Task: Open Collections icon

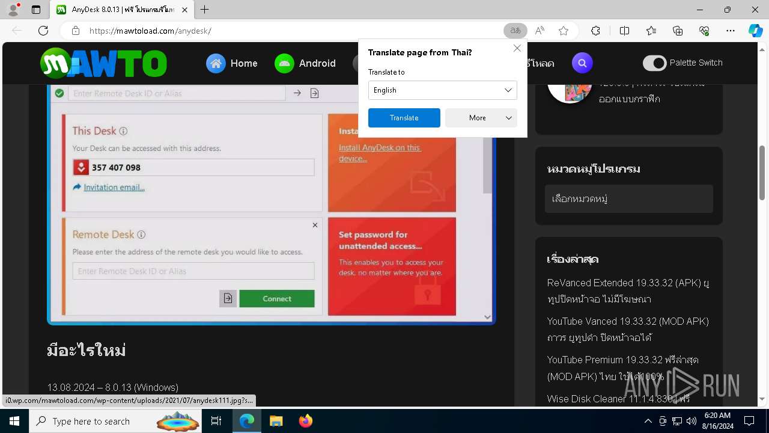Action: 678,31
